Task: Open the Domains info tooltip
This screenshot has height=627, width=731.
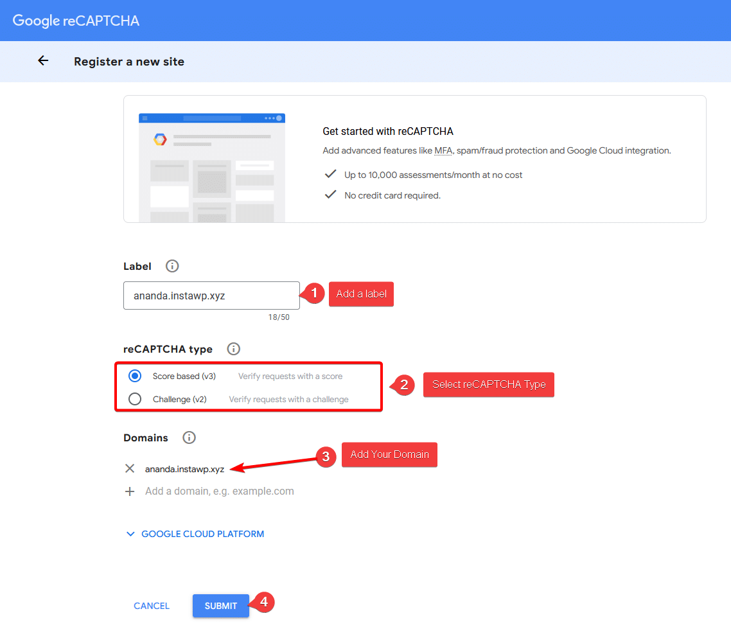Action: pos(189,437)
